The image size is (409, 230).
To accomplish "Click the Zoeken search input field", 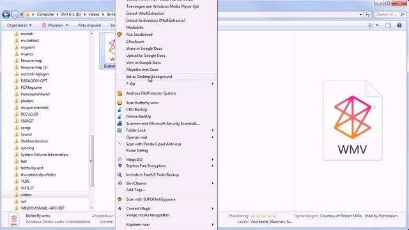I will pos(387,15).
